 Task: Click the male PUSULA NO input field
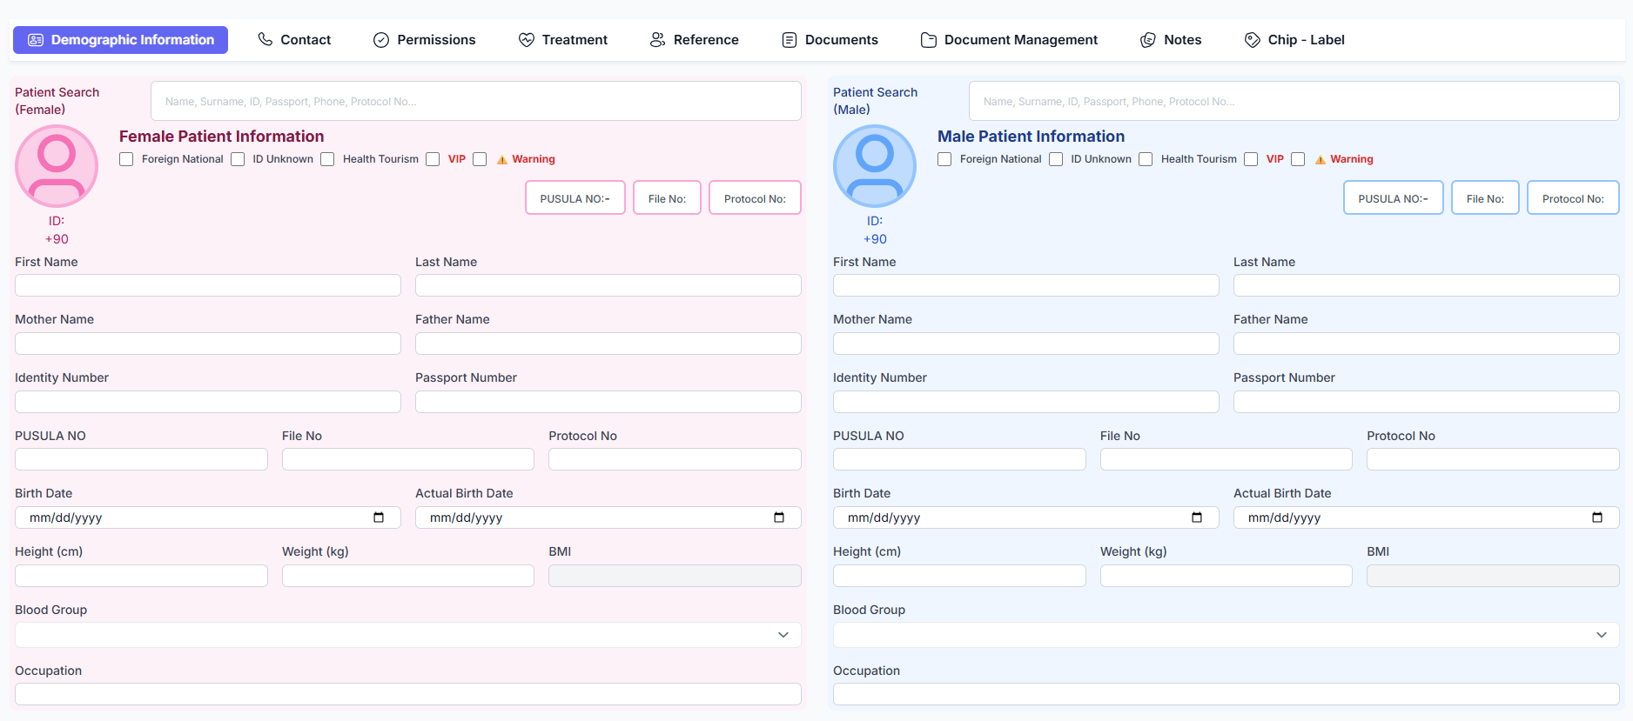(x=959, y=459)
